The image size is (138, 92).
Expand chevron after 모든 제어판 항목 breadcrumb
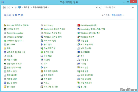click(49, 8)
